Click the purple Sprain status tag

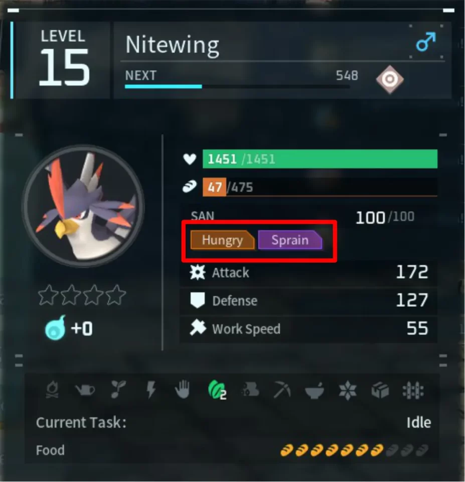[x=290, y=240]
